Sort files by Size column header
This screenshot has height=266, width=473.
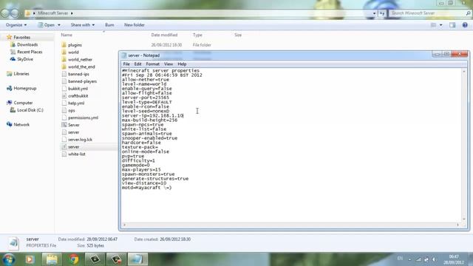point(238,35)
